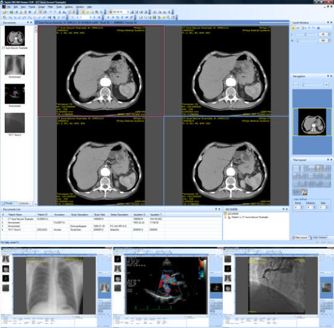This screenshot has width=334, height=328.
Task: Open the File menu
Action: click(x=9, y=7)
